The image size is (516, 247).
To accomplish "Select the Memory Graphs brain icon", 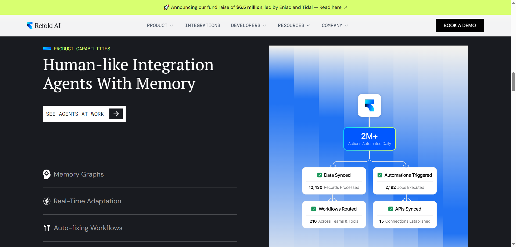I will 47,174.
